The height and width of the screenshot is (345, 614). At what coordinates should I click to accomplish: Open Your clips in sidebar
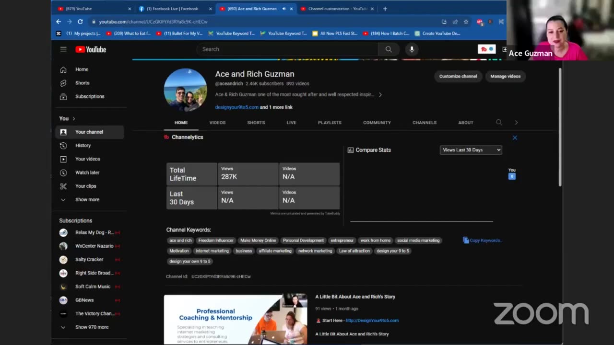pyautogui.click(x=85, y=186)
